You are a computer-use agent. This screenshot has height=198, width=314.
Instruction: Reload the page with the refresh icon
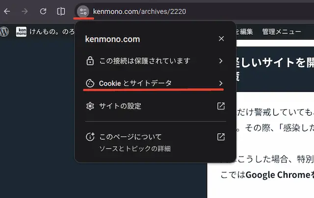coord(43,11)
